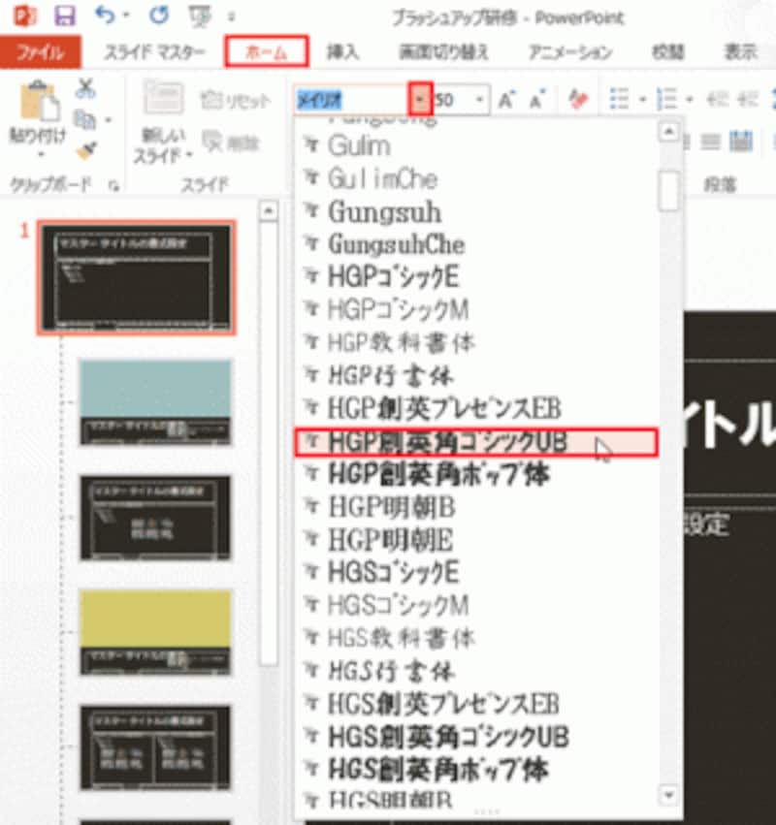Go to the 画面切り替え tab
The width and height of the screenshot is (776, 825).
coord(444,51)
